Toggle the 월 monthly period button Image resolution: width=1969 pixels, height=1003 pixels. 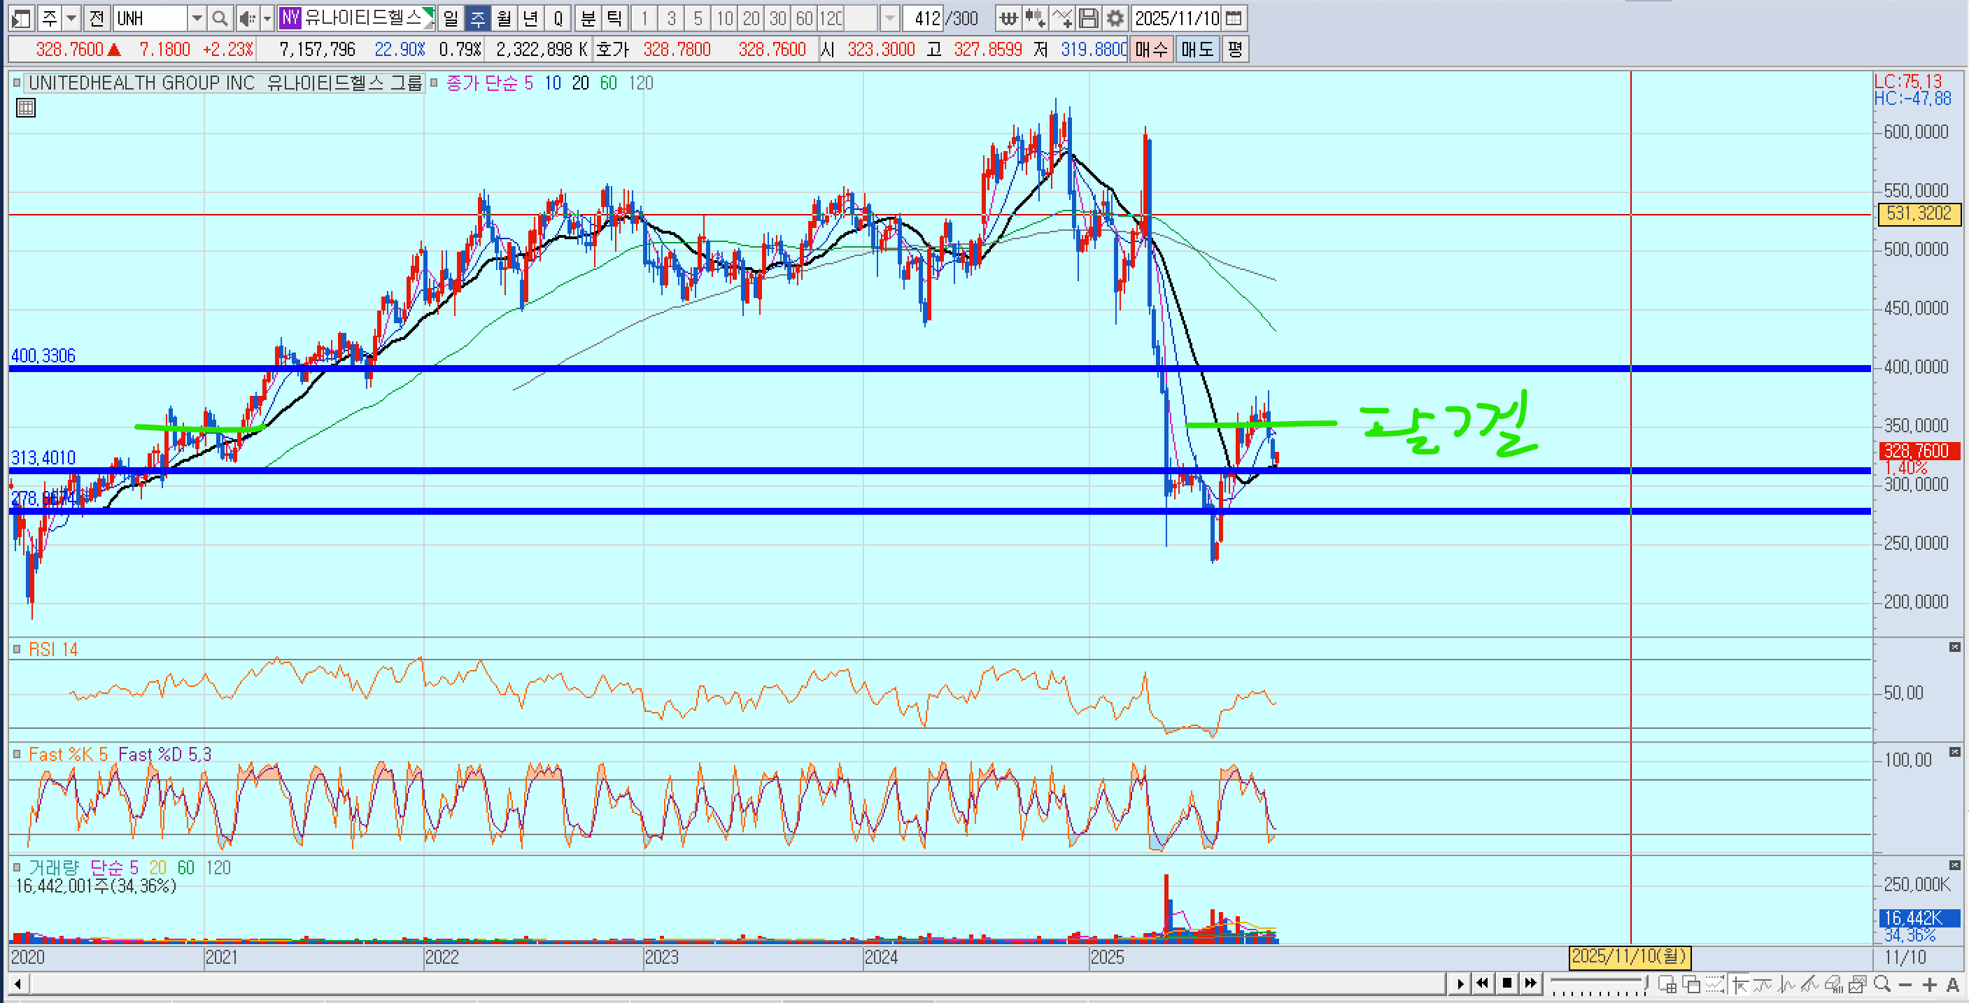(504, 18)
